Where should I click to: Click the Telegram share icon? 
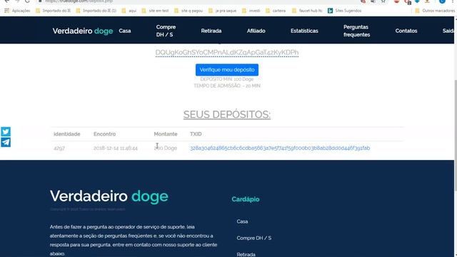(6, 142)
